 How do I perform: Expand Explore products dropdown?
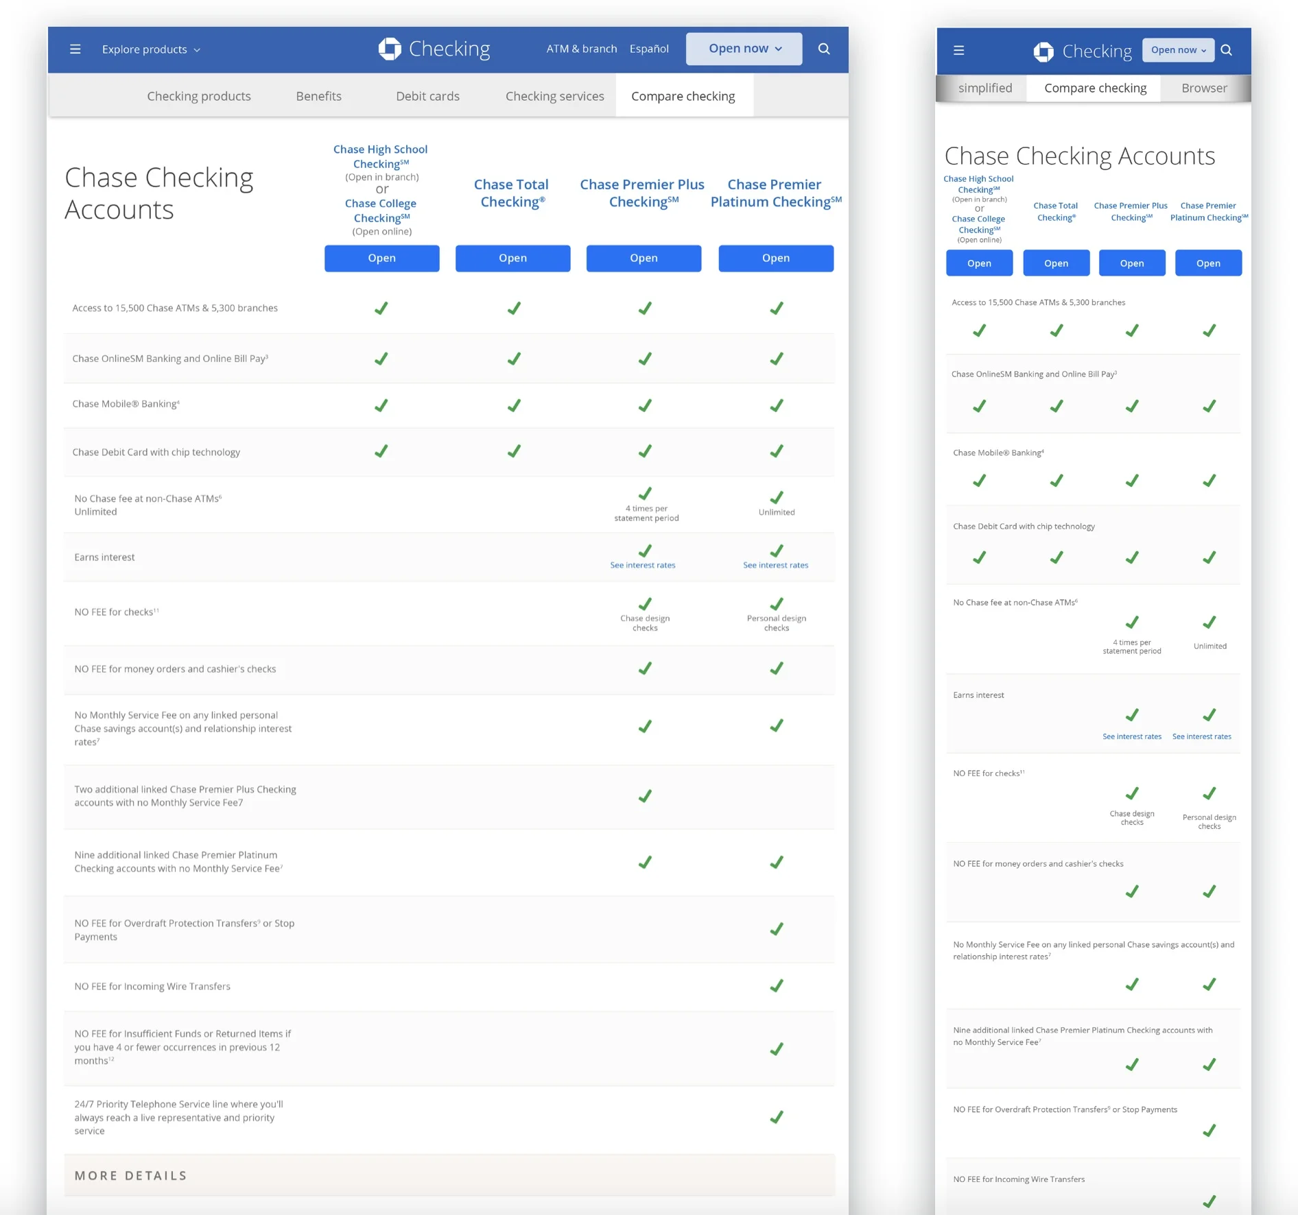click(151, 49)
